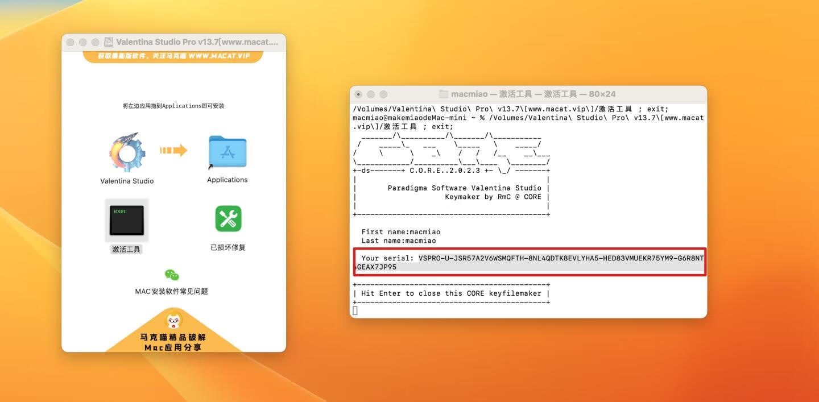Screen dimensions: 819x402
Task: Open the 已损坏修复 repair tool icon
Action: [228, 219]
